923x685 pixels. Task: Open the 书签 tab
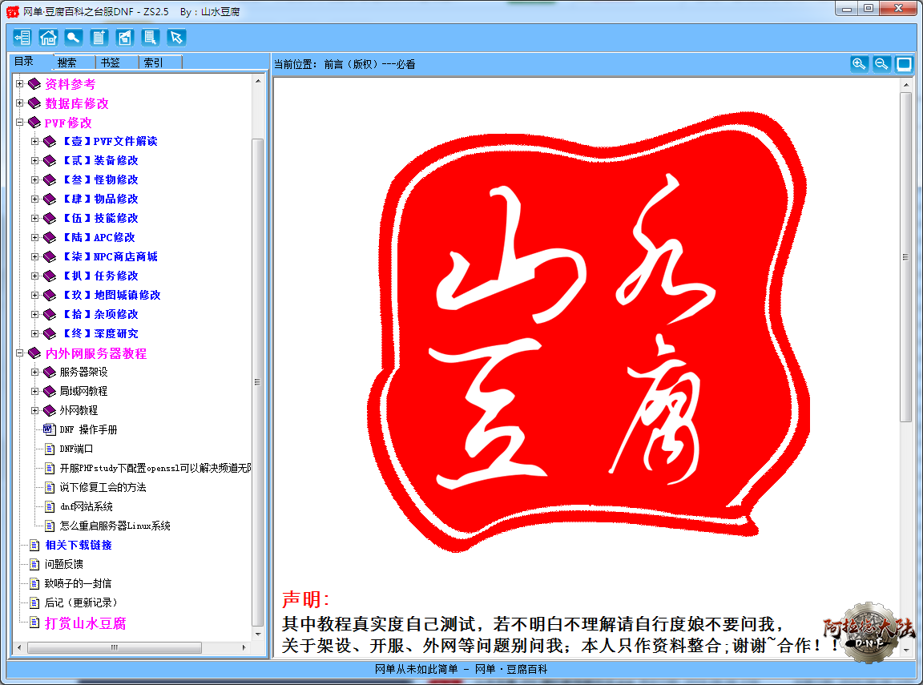click(x=110, y=62)
